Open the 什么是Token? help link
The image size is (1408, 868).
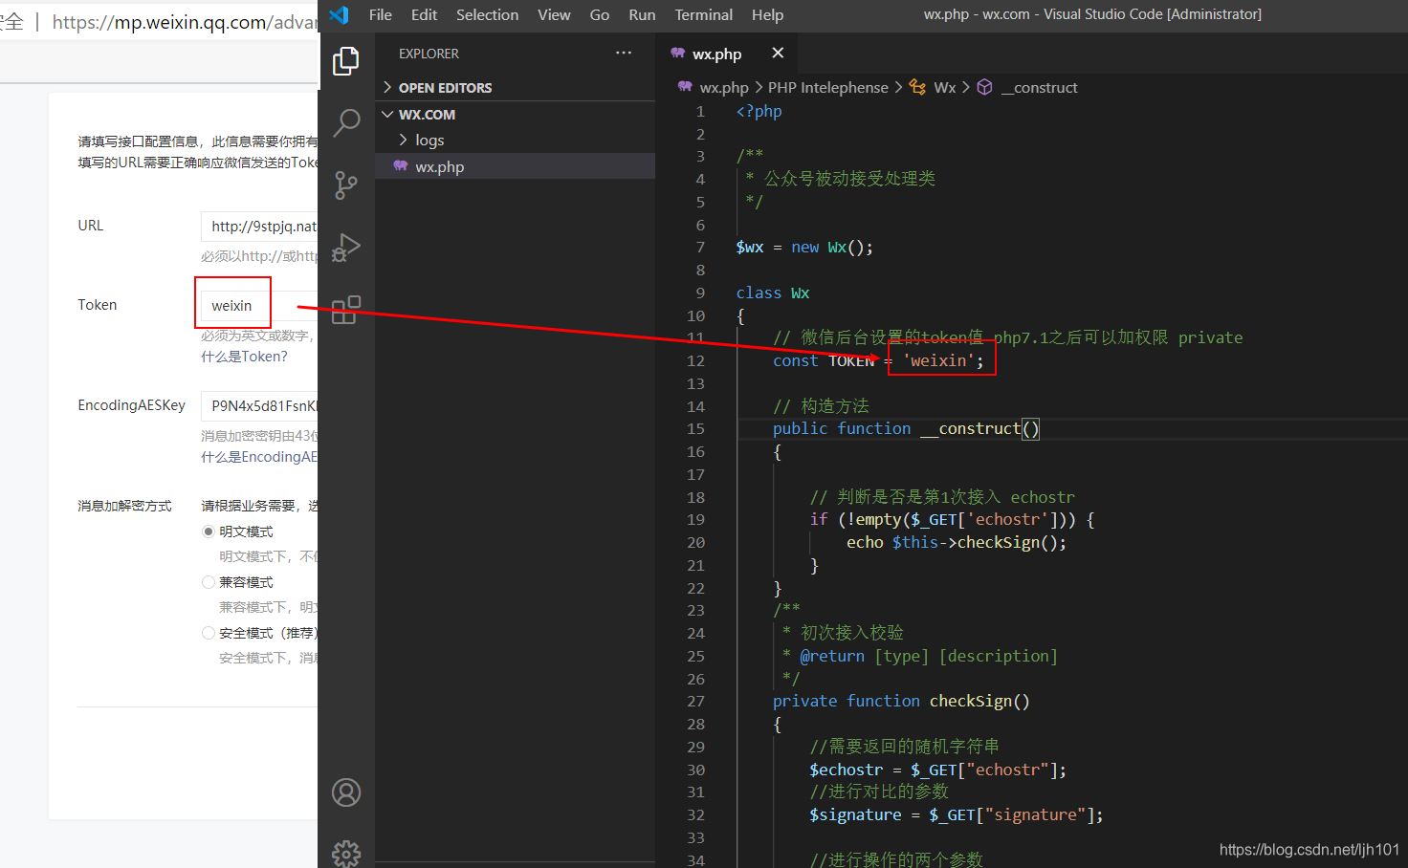click(x=244, y=357)
